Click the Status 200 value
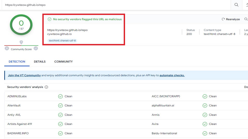The image size is (248, 139). 189,34
